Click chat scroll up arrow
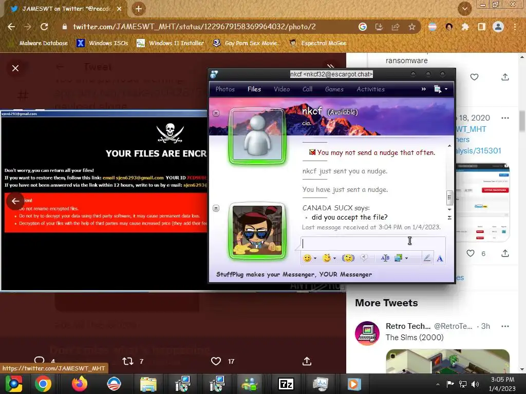The height and width of the screenshot is (394, 526). 449,146
